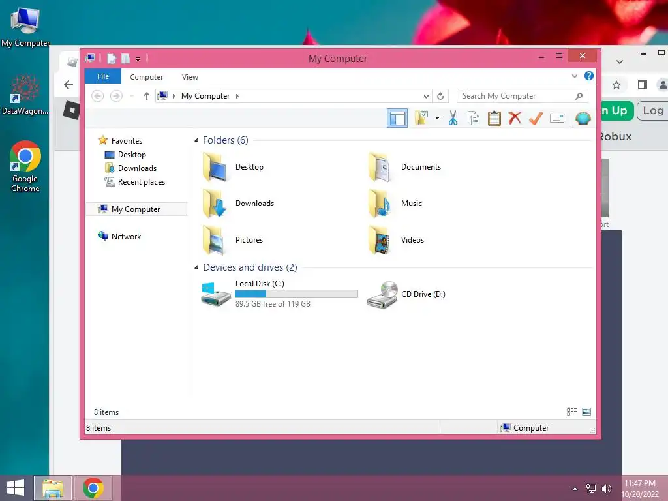
Task: Select Recent places in sidebar
Action: (x=134, y=182)
